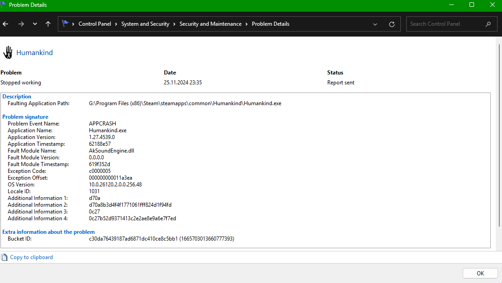The width and height of the screenshot is (502, 283).
Task: Click the search magnifier icon
Action: 488,24
